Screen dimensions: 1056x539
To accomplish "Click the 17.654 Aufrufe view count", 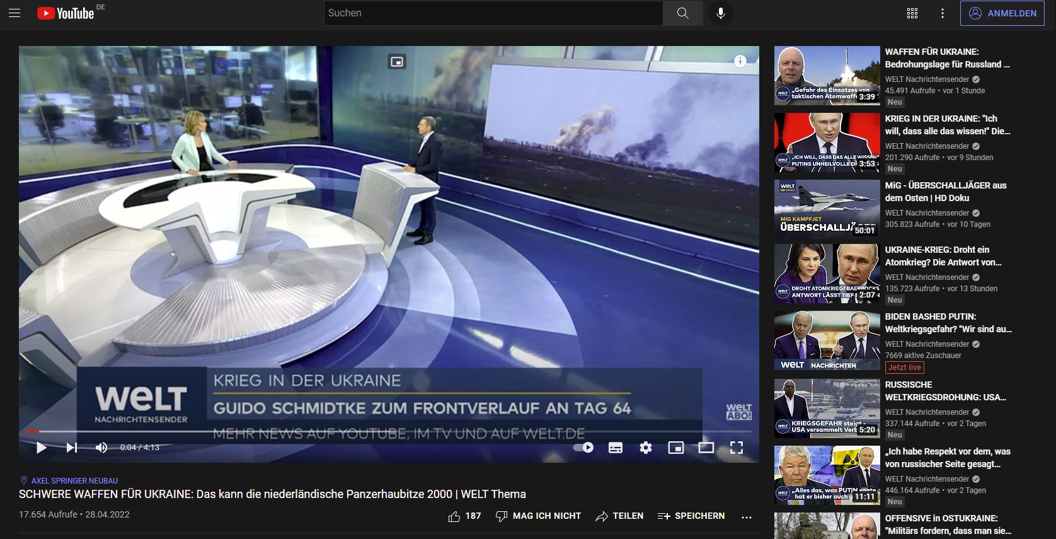I will pyautogui.click(x=48, y=514).
